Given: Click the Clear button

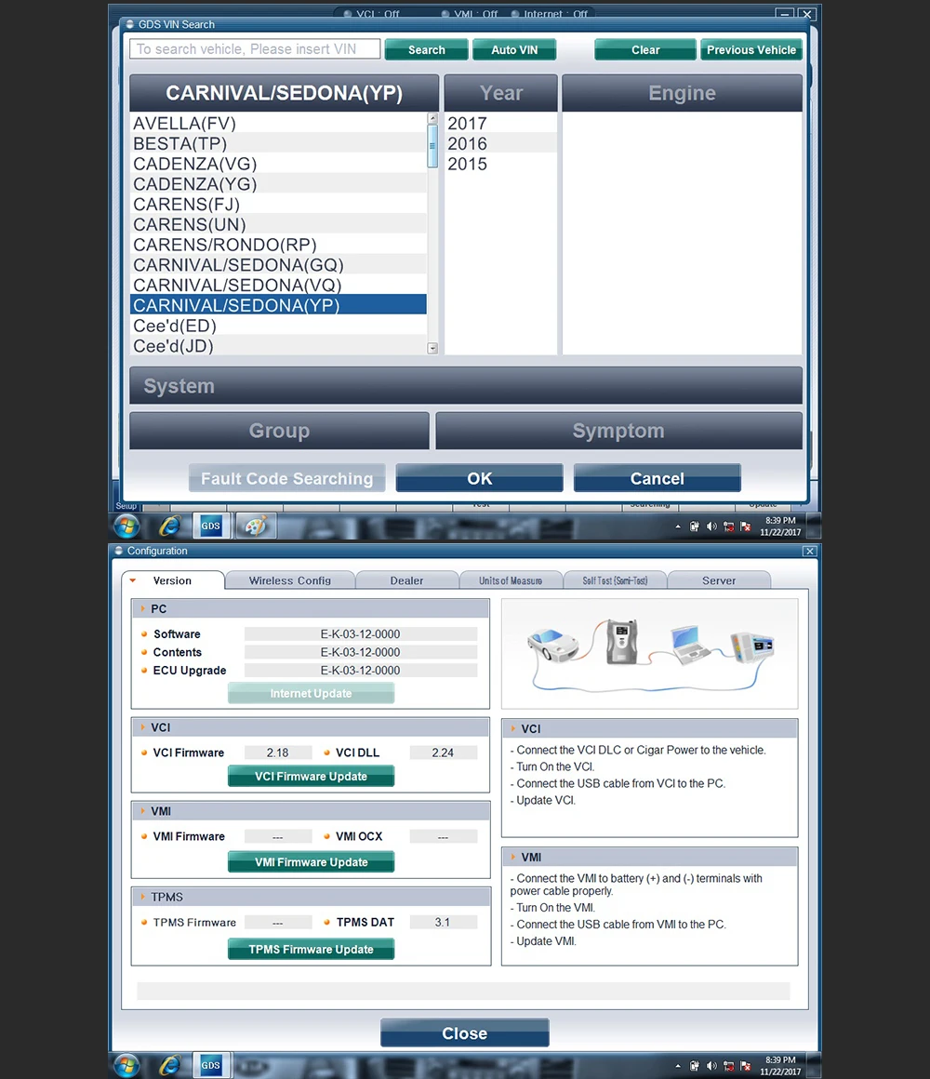Looking at the screenshot, I should 645,49.
